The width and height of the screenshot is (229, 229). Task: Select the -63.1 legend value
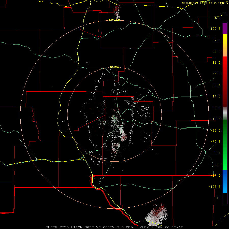pos(216,153)
